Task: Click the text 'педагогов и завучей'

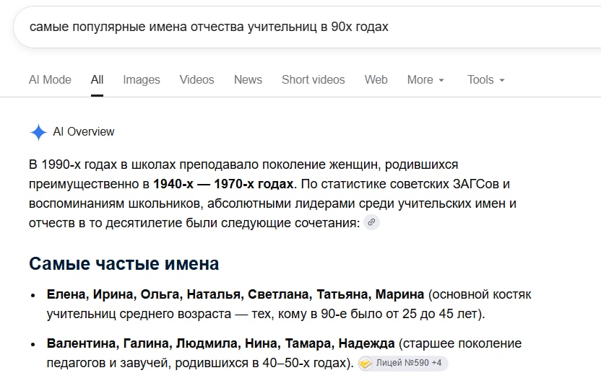Action: click(108, 363)
